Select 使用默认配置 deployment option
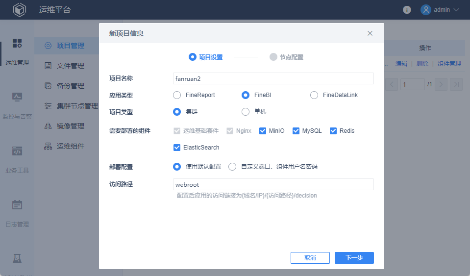The height and width of the screenshot is (276, 470). coord(177,167)
